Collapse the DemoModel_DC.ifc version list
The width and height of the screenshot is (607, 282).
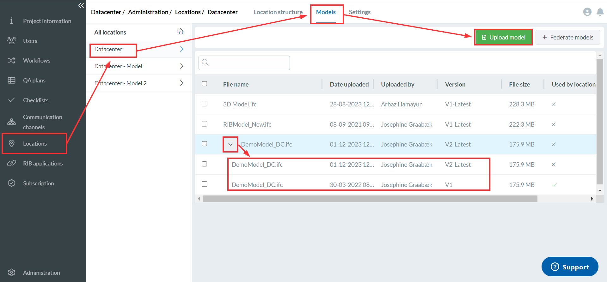tap(230, 145)
